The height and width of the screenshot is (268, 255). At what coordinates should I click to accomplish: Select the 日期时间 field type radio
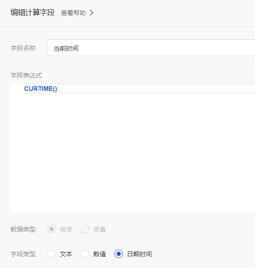tap(119, 254)
